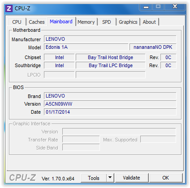Click the Manufacturer label

[26, 39]
